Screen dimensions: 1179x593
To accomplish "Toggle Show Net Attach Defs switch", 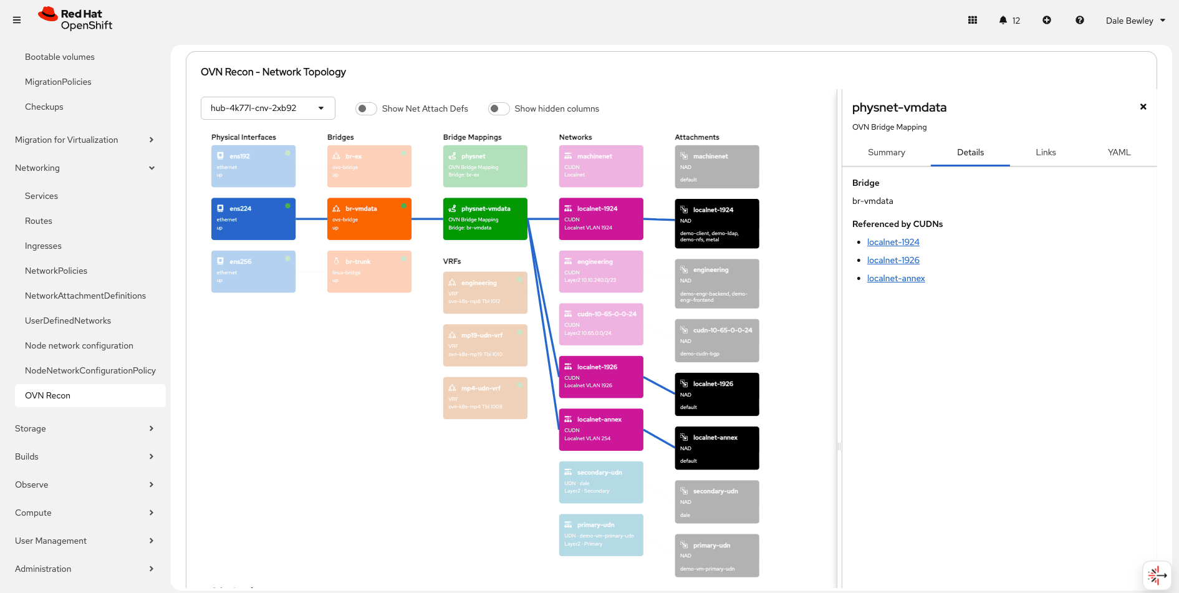I will click(x=366, y=108).
